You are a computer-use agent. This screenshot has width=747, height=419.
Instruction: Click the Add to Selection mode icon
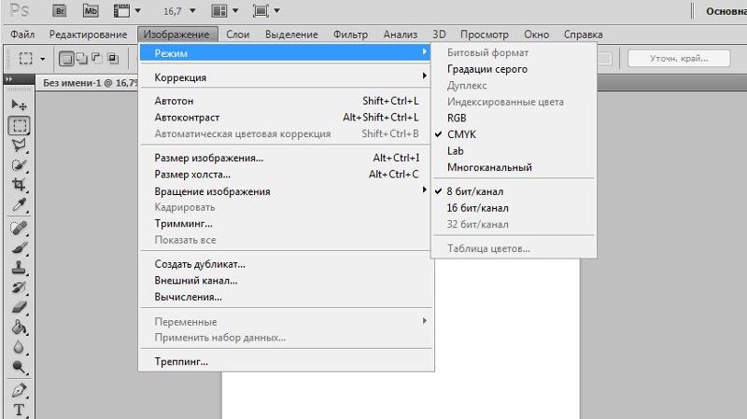click(x=81, y=59)
